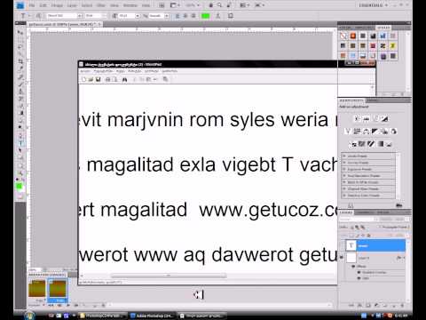
Task: Add a Levels adjustment
Action: [x=367, y=119]
